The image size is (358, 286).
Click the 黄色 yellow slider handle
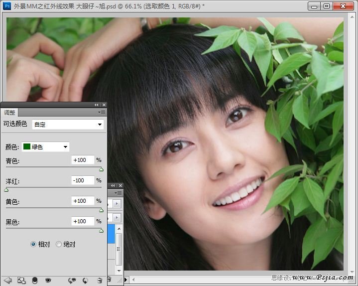(102, 210)
